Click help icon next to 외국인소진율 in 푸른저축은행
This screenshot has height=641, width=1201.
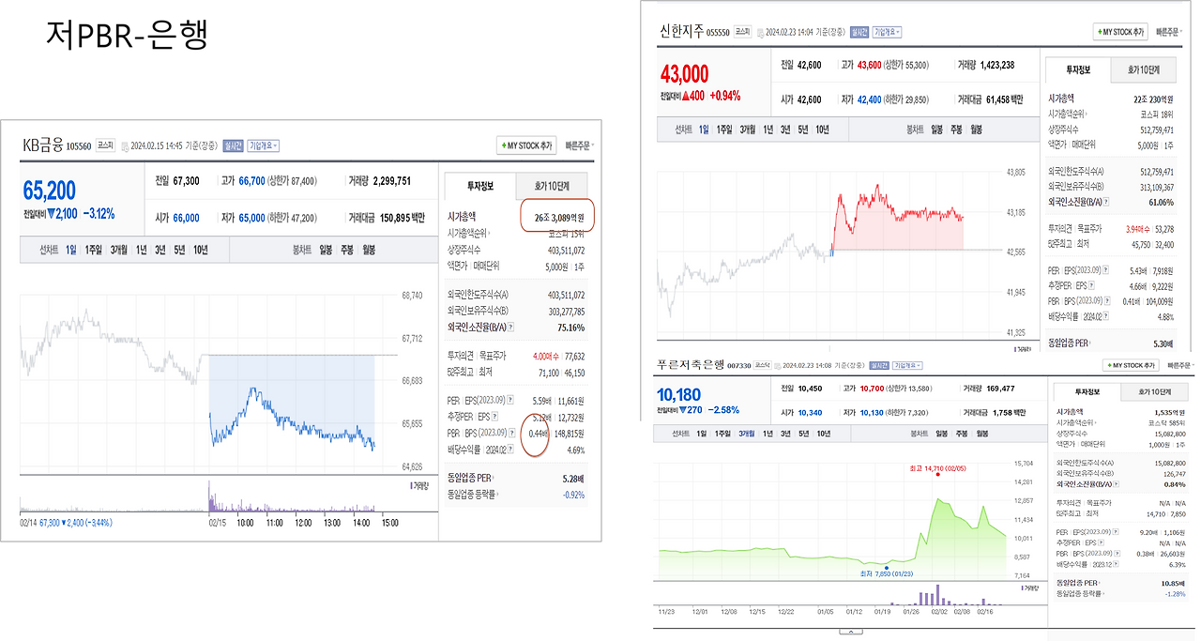point(1117,484)
